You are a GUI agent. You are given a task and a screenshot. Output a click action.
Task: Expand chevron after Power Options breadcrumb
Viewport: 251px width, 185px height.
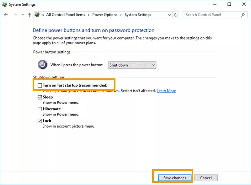[x=121, y=15]
